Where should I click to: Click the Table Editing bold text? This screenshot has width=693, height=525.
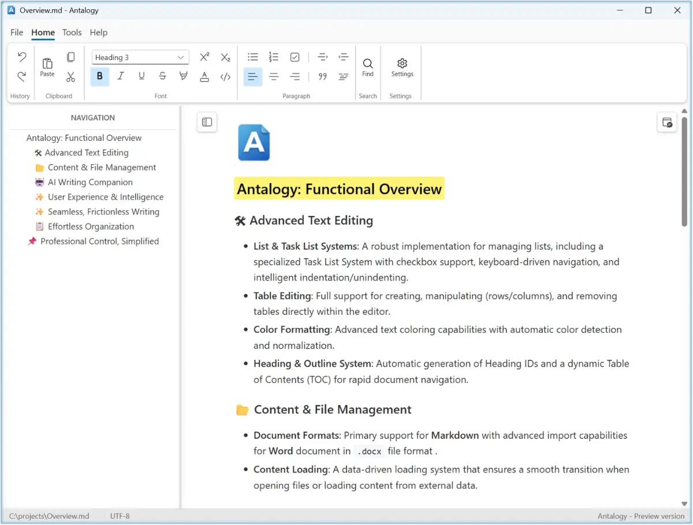(x=282, y=296)
